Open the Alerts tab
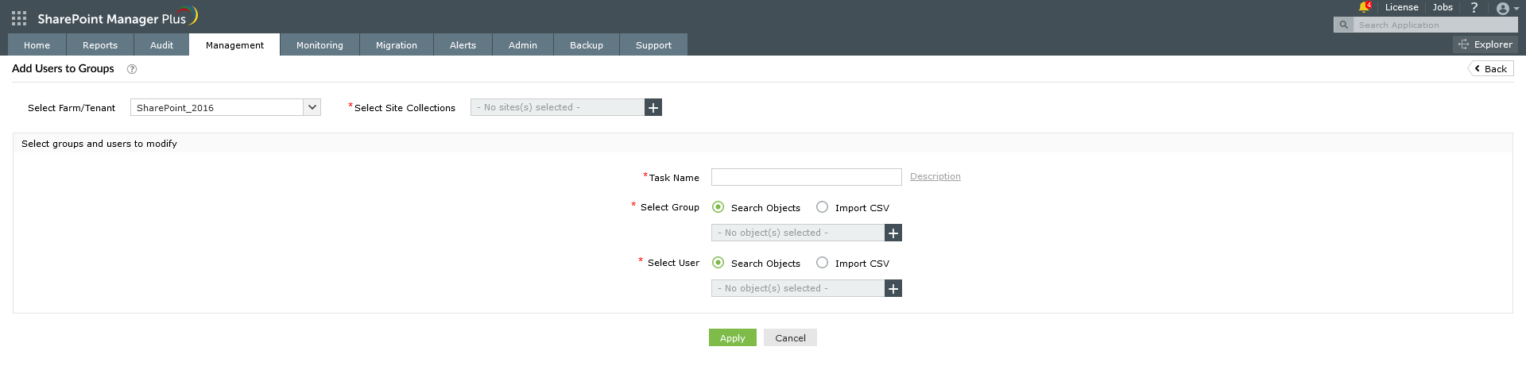Viewport: 1526px width, 389px height. [x=463, y=44]
